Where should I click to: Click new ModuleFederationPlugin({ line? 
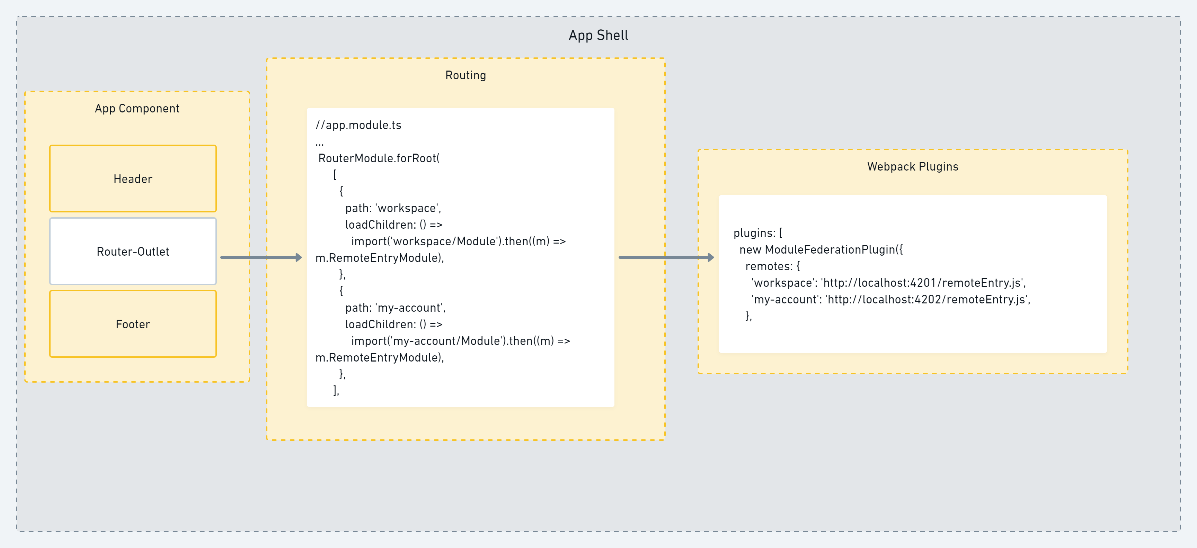point(821,250)
